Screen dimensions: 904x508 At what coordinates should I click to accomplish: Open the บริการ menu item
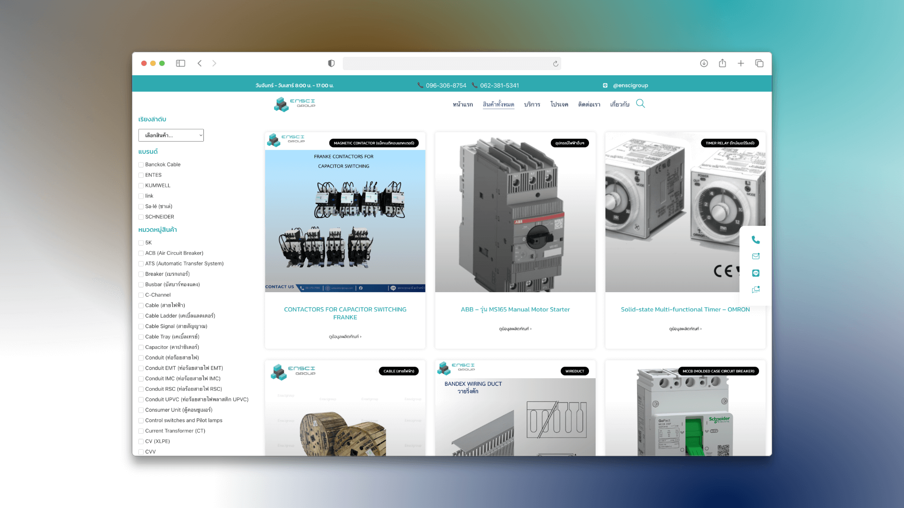[x=532, y=104]
